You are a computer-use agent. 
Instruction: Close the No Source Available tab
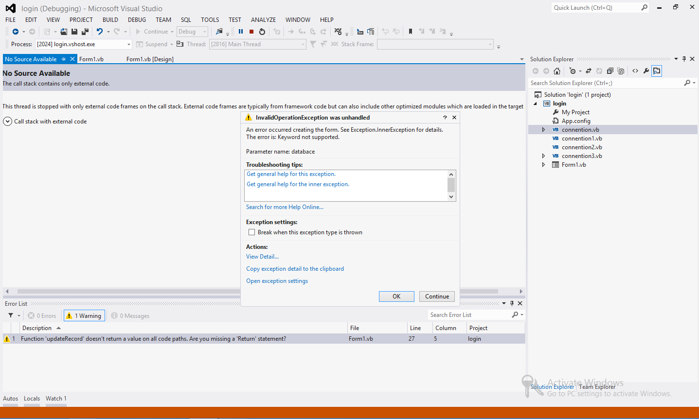pyautogui.click(x=72, y=59)
